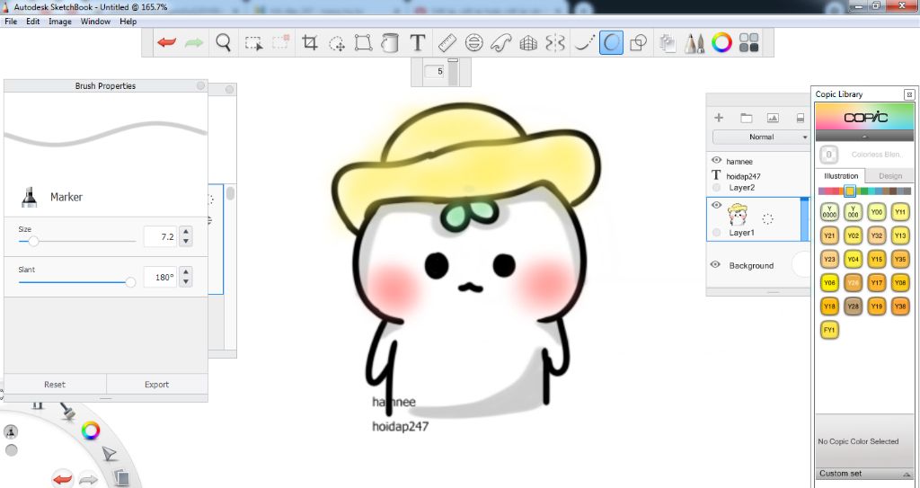Open the Perspective Guide tool
The height and width of the screenshot is (488, 920).
[528, 43]
